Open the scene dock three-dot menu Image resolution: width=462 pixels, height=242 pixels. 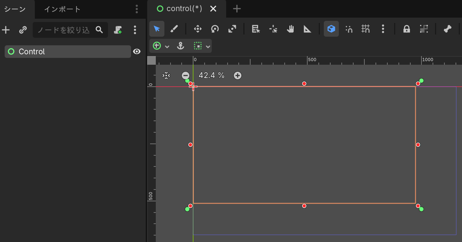(136, 9)
